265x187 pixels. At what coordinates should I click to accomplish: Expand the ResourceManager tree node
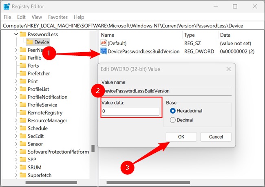coord(16,121)
